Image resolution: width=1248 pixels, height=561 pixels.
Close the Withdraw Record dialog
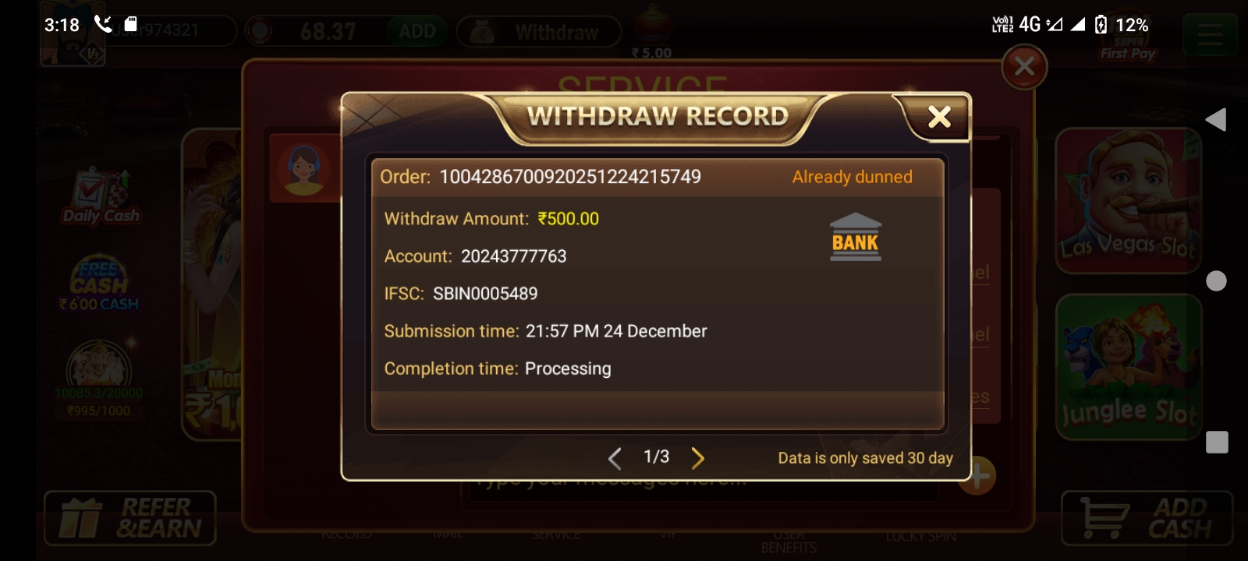[939, 117]
